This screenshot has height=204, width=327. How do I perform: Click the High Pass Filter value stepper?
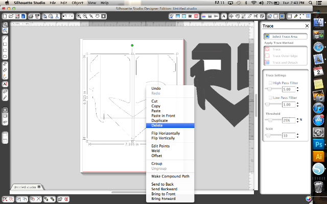click(x=297, y=89)
